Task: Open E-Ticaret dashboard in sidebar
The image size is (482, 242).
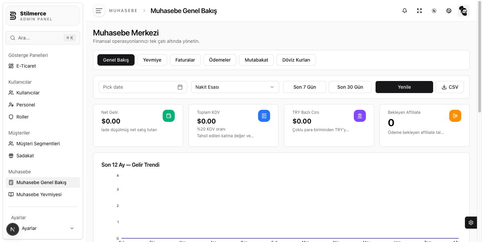Action: (x=43, y=66)
